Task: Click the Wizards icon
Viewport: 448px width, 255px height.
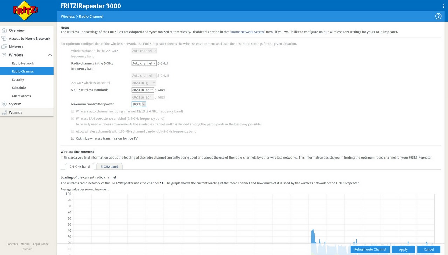Action: 4,112
